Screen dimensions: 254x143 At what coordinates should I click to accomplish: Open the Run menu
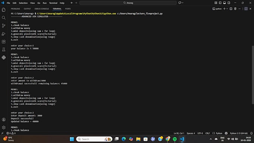(x=45, y=3)
